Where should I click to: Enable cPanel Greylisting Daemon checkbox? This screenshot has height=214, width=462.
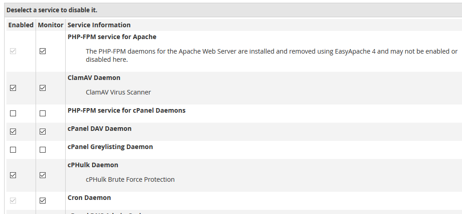point(13,150)
